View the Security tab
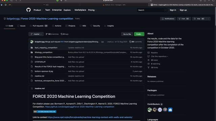 pos(95,26)
